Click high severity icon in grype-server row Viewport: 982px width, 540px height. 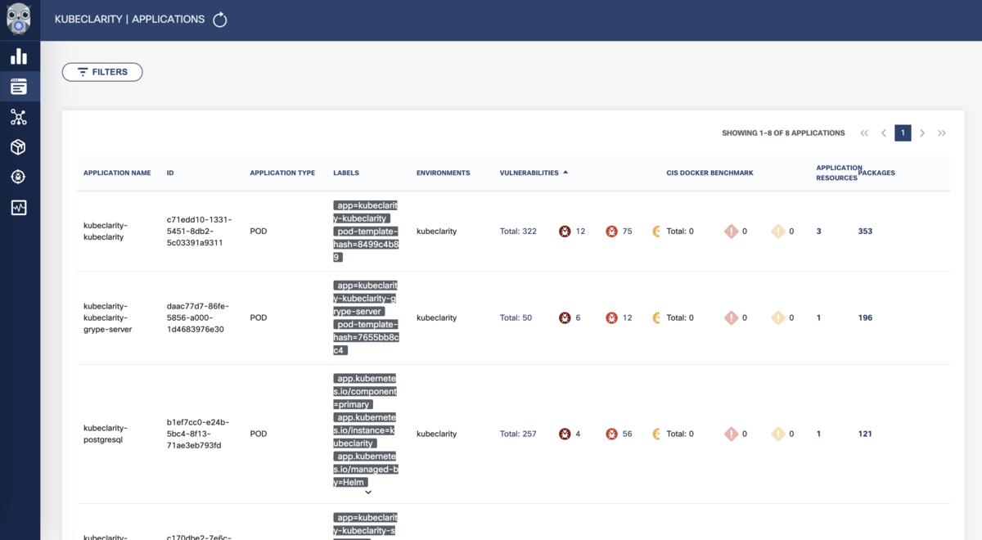point(611,317)
